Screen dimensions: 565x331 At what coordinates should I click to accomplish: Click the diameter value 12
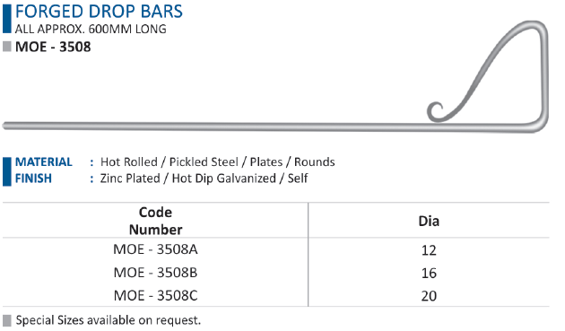pyautogui.click(x=429, y=250)
